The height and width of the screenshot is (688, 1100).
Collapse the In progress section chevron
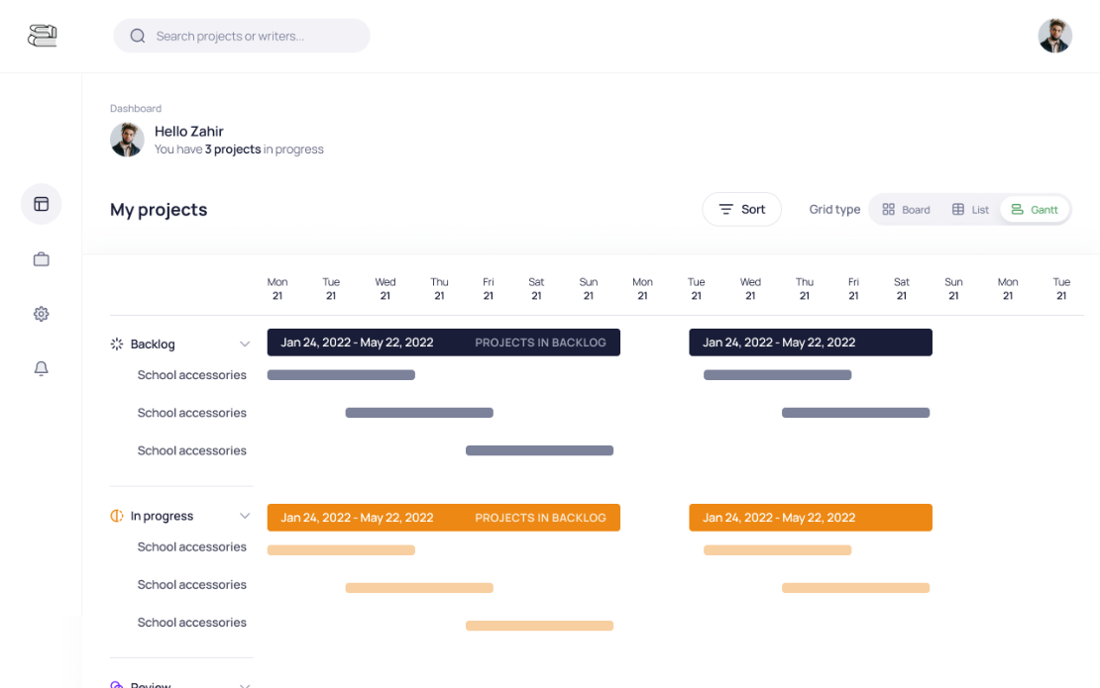[x=245, y=516]
